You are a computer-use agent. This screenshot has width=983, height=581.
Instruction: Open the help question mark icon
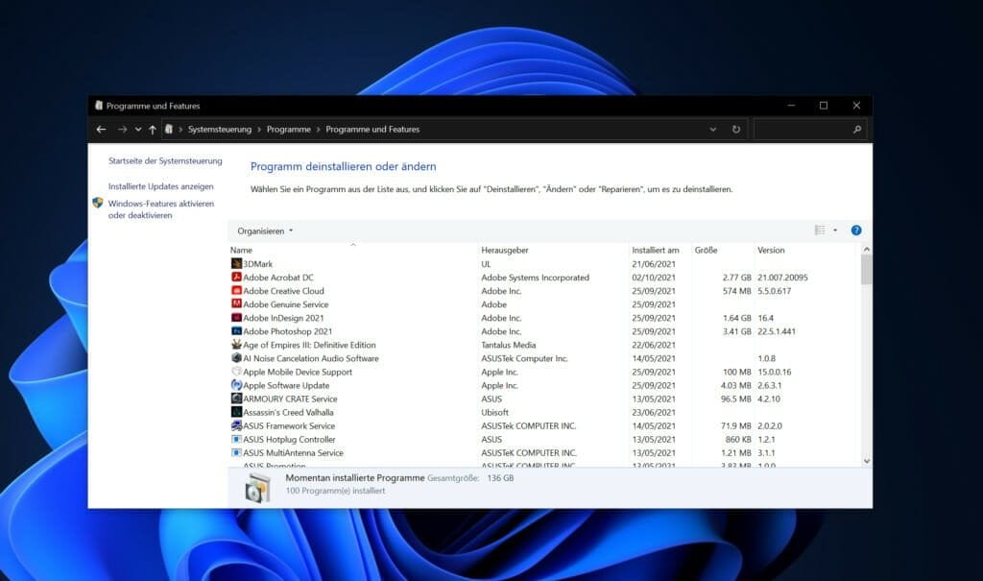pos(855,230)
